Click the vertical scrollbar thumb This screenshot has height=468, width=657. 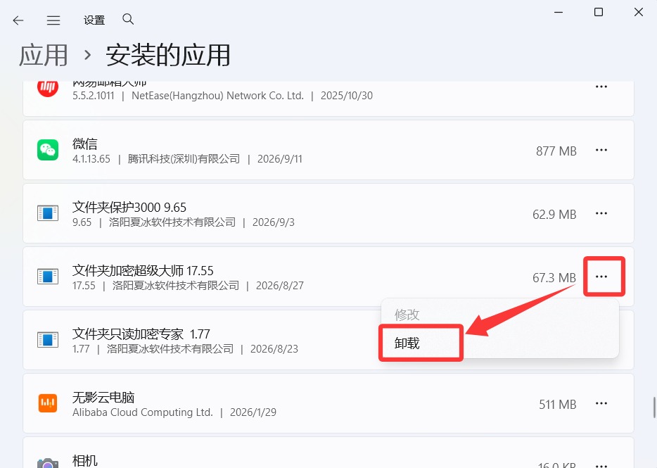[654, 407]
